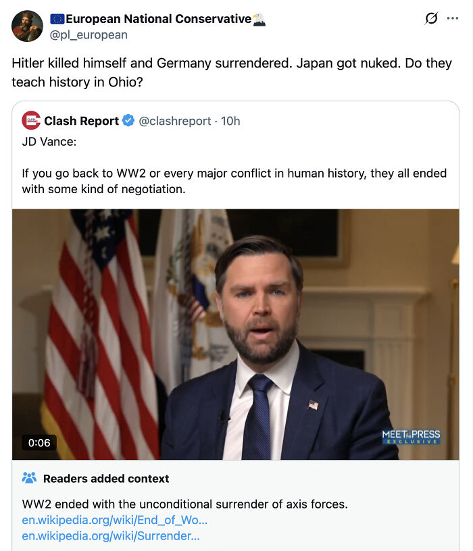Click the Readers added context people icon

pos(29,478)
